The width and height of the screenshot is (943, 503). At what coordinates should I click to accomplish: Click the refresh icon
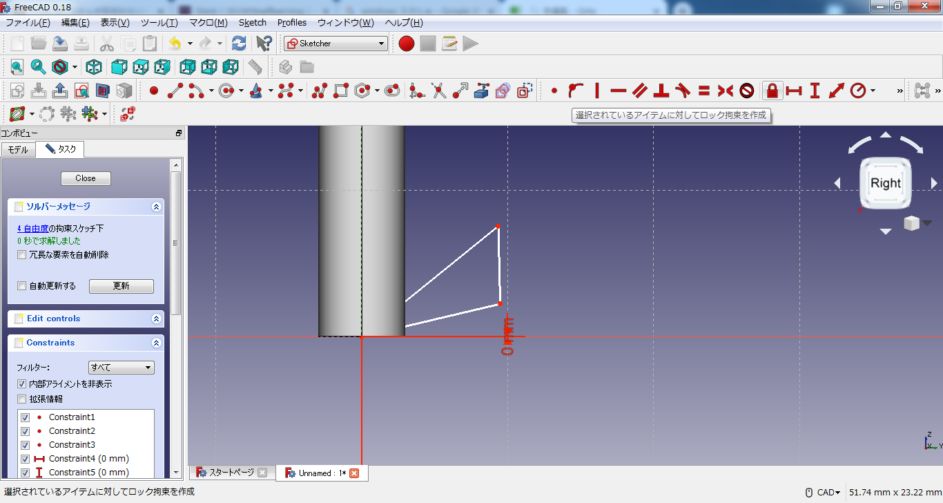239,44
